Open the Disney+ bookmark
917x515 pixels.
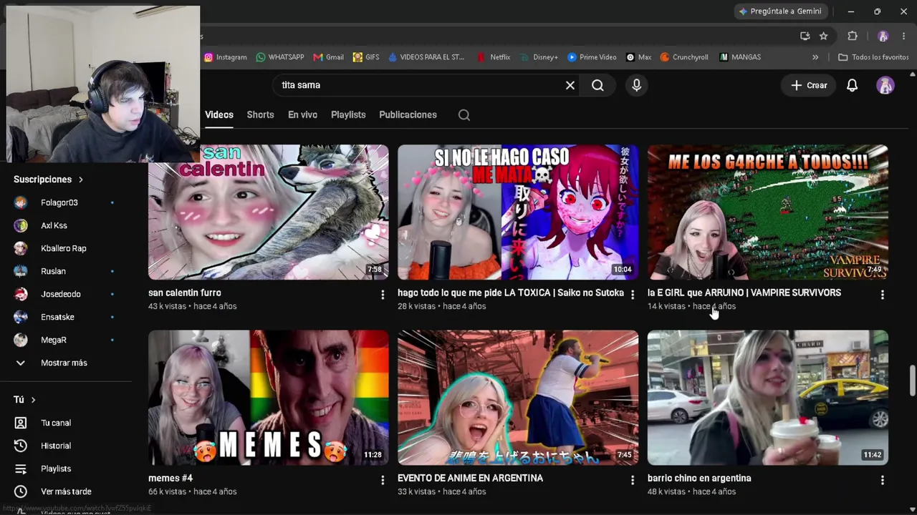tap(539, 57)
